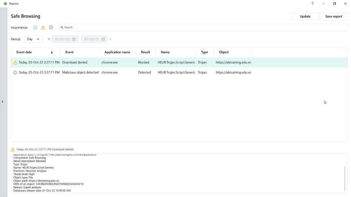Select the Download denied warning row icon
351x197 pixels.
click(15, 62)
